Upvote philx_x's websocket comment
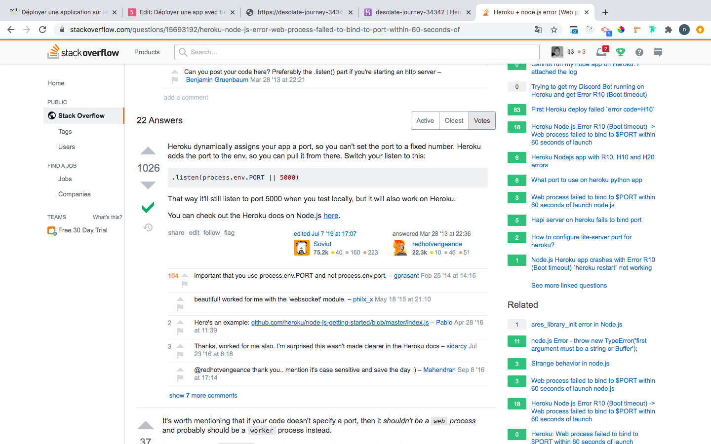Image resolution: width=711 pixels, height=444 pixels. pos(180,299)
